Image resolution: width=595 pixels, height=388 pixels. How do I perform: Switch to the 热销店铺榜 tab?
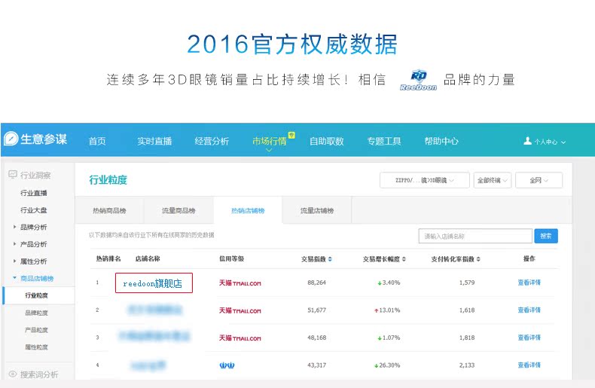[x=248, y=210]
